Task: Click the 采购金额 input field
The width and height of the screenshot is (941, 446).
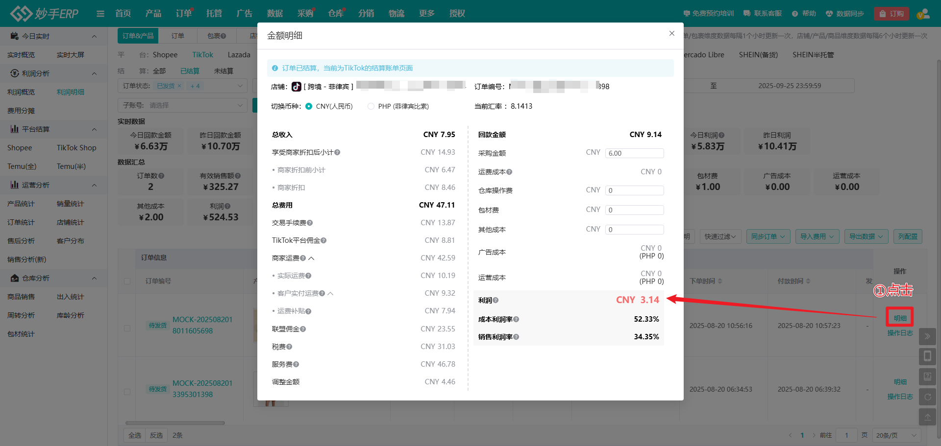Action: click(x=635, y=153)
